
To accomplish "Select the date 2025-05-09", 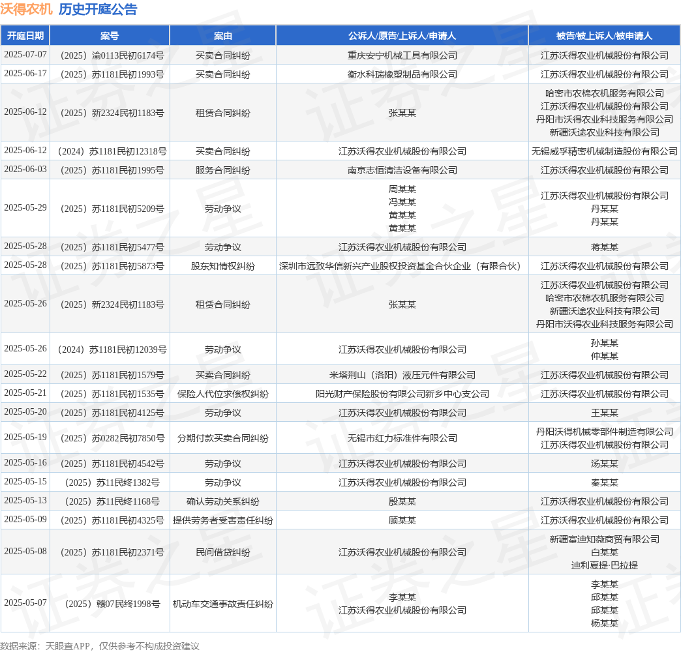I will point(25,519).
